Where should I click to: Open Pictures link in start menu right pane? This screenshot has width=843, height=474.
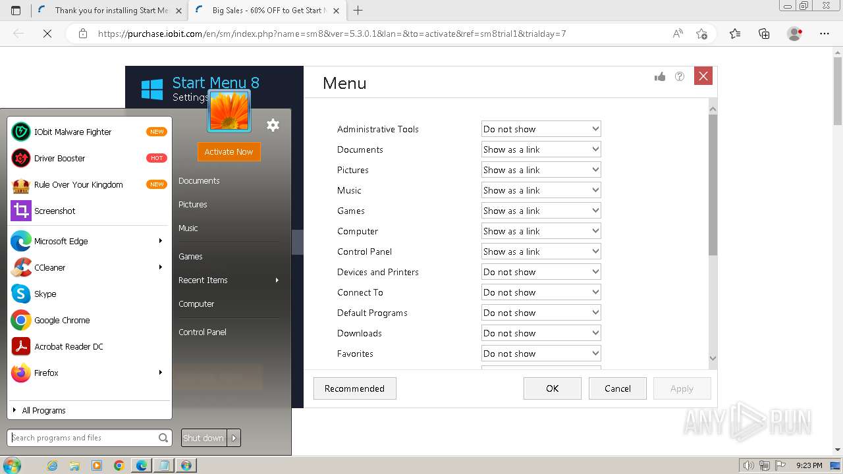coord(193,204)
